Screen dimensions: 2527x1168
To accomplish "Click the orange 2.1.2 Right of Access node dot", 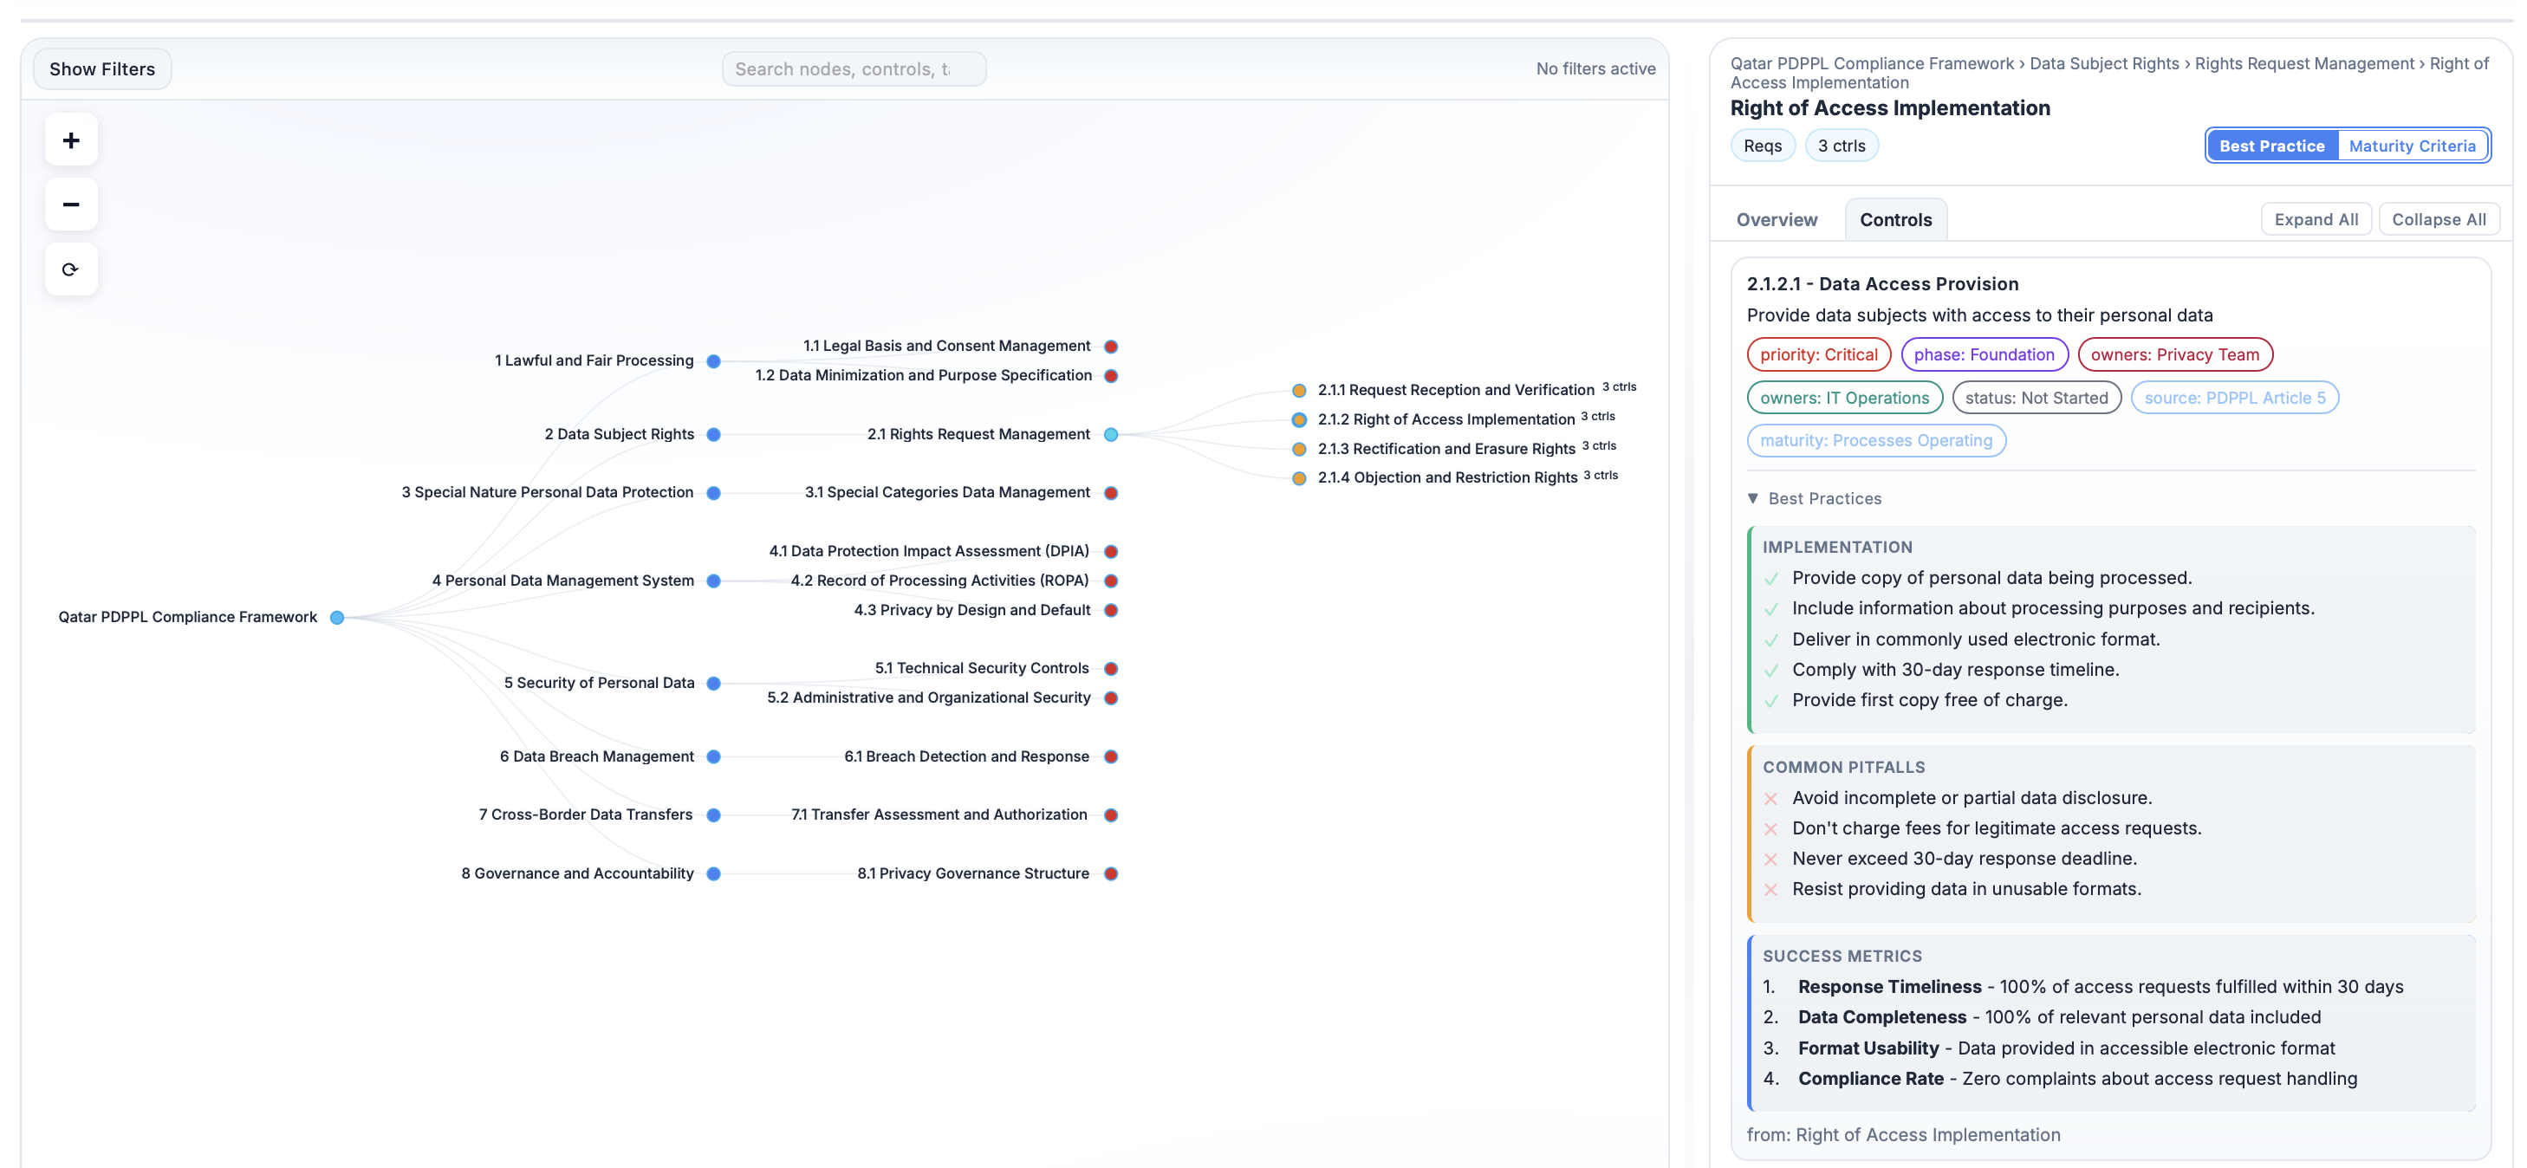I will coord(1299,419).
